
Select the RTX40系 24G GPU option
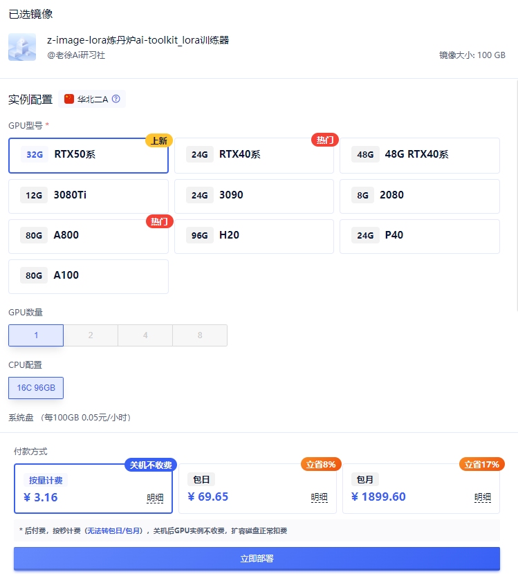[x=254, y=155]
